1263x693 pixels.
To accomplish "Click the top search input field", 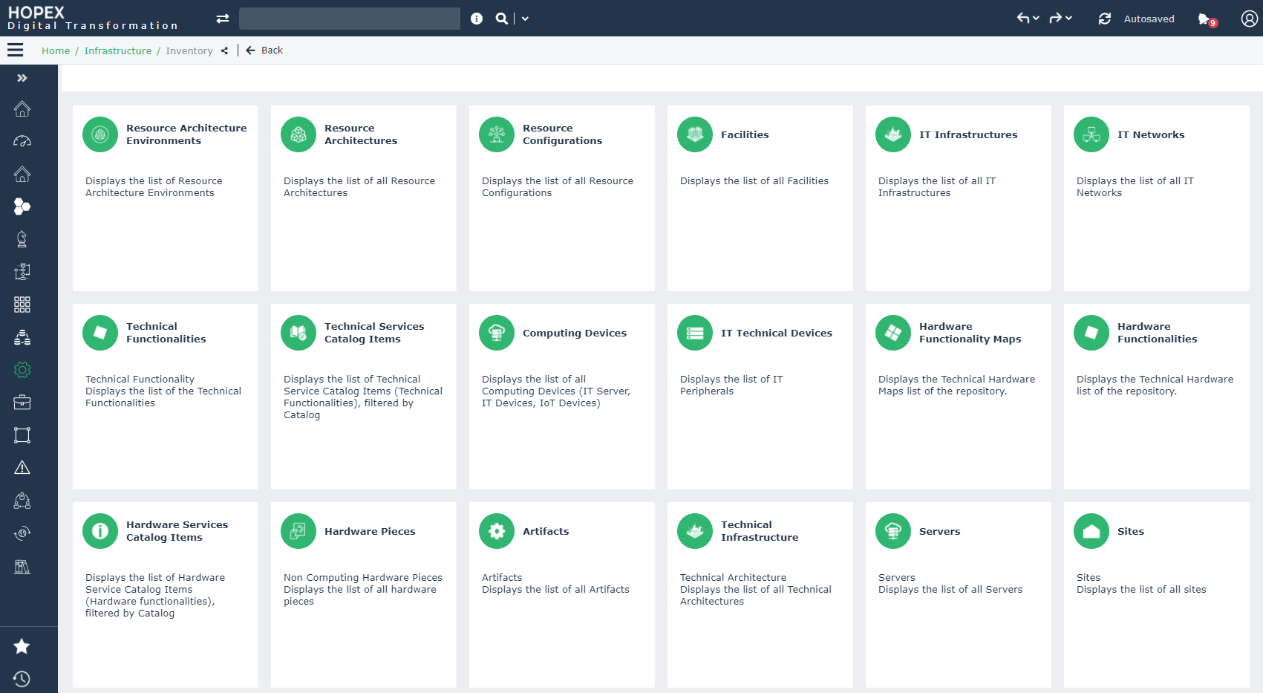I will [x=349, y=19].
